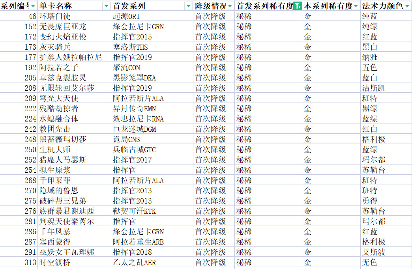Select the cell 兵临古城GTC

click(x=152, y=149)
